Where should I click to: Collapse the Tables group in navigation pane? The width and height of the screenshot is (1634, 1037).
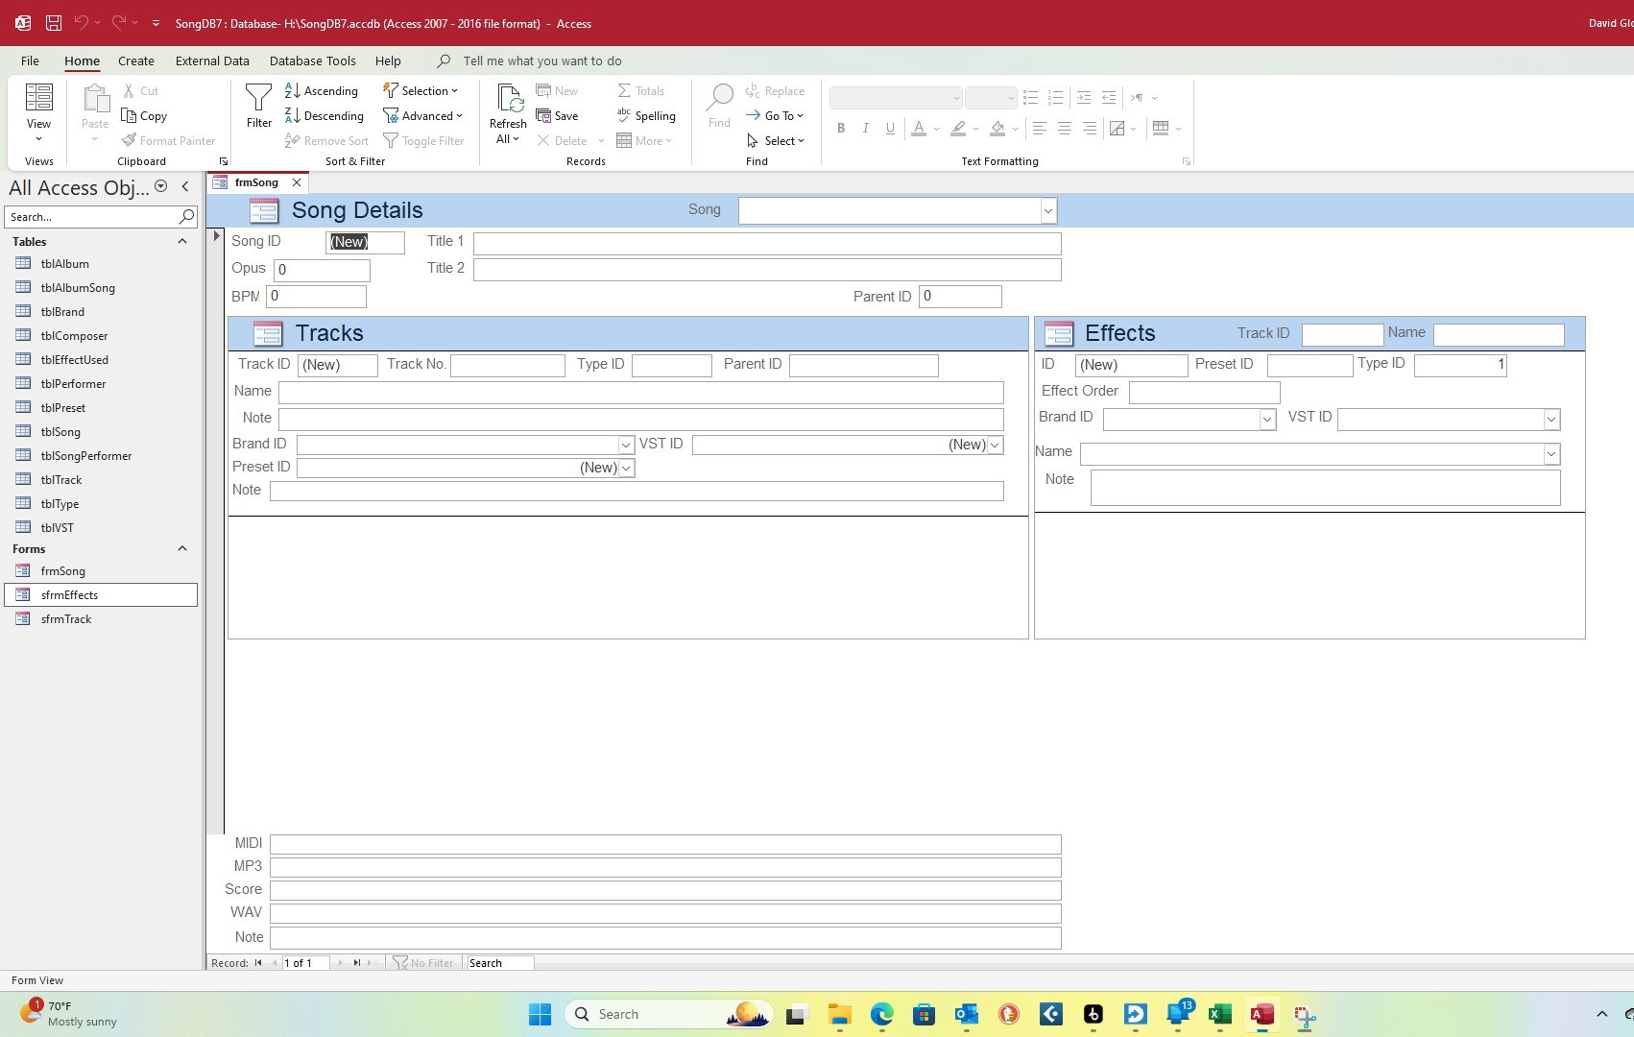pyautogui.click(x=181, y=242)
